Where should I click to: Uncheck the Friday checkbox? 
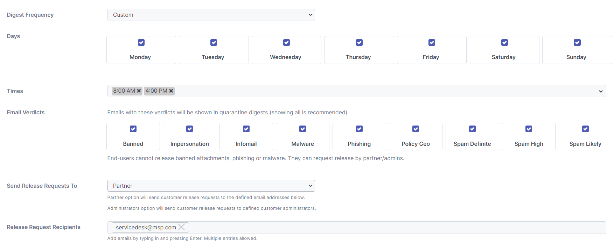point(432,43)
